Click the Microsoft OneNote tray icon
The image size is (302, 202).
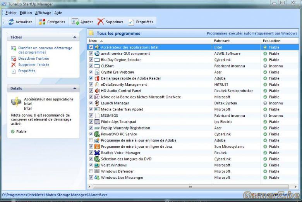point(97,97)
